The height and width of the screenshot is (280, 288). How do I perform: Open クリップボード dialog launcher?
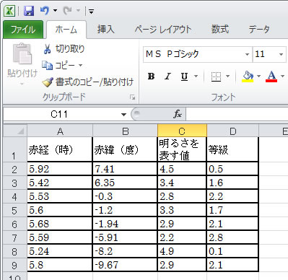[132, 97]
